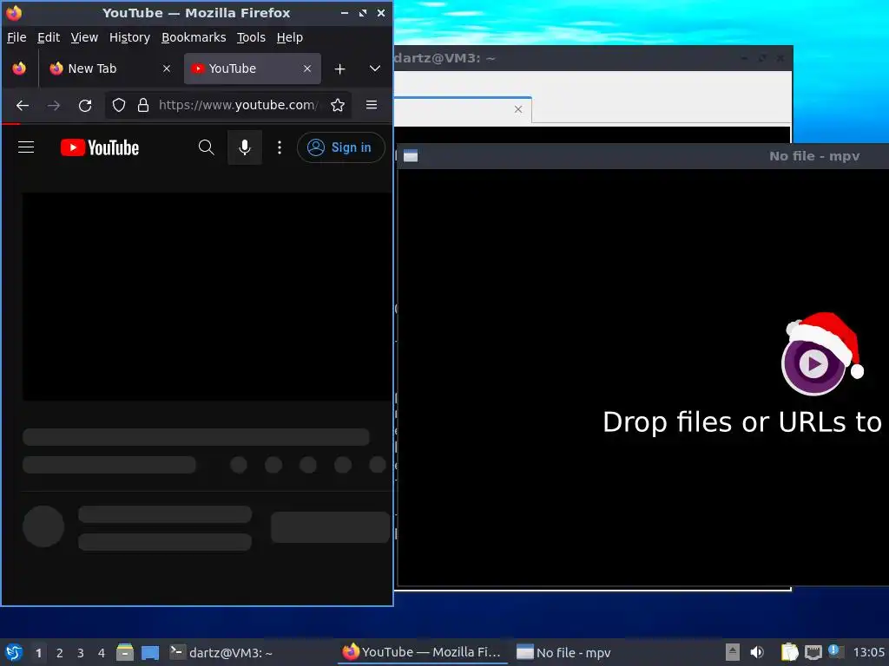Open YouTube settings three-dot menu

279,147
